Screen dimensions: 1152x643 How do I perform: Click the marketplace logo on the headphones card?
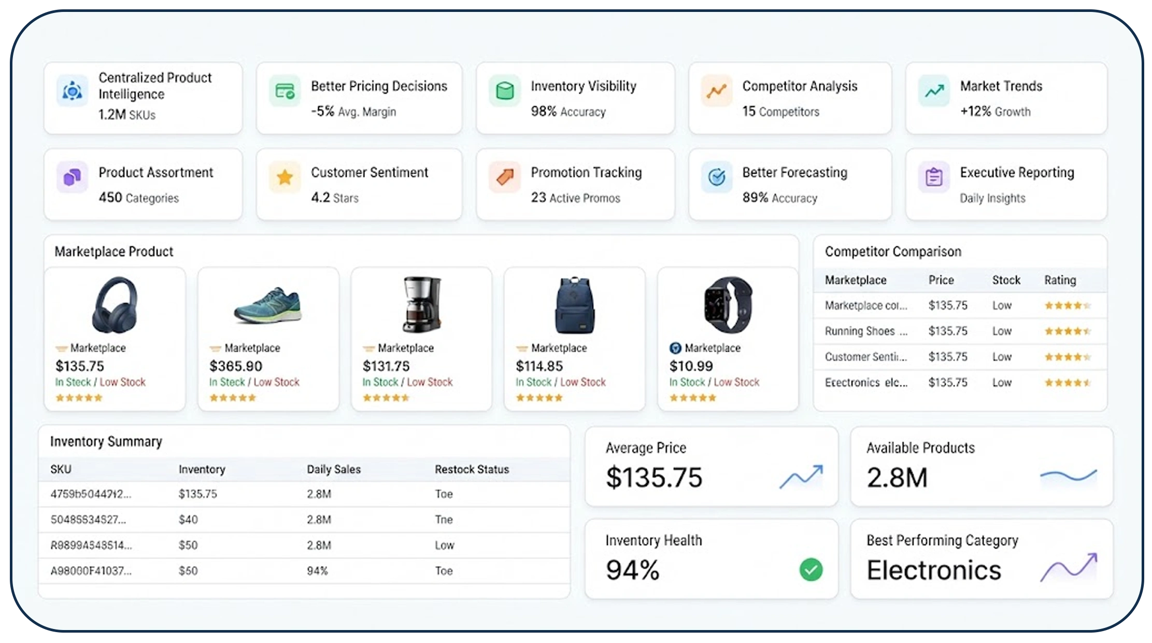[61, 348]
